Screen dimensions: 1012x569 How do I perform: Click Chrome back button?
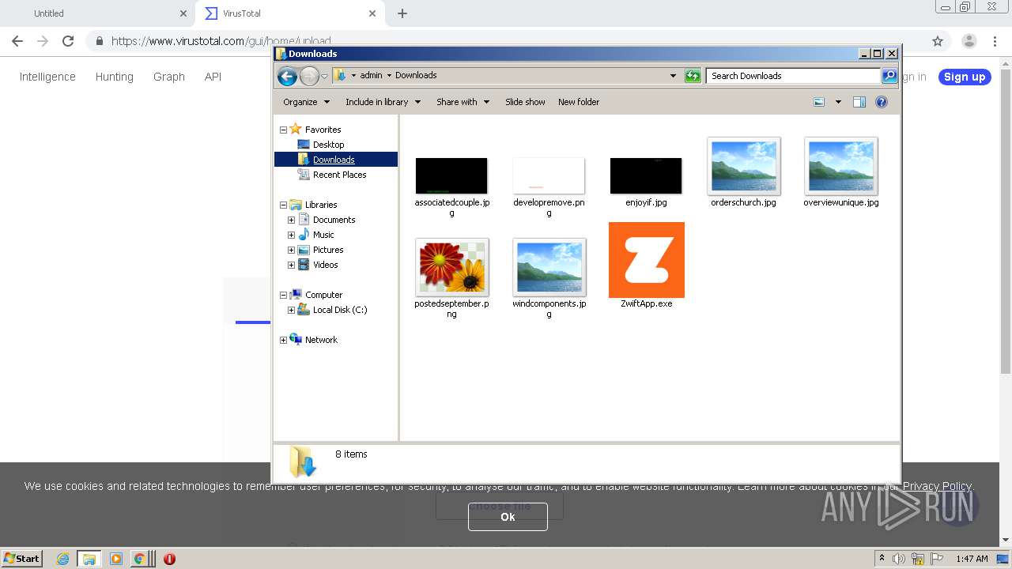17,41
